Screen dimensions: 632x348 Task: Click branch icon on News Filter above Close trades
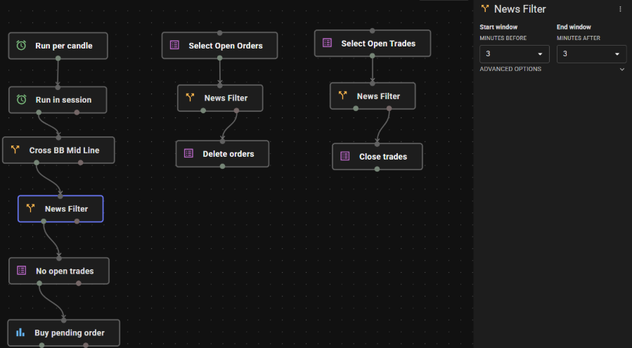click(x=342, y=95)
